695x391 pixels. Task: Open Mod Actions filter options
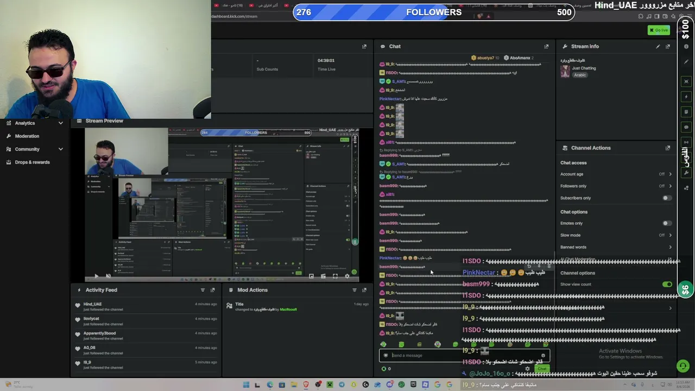point(354,290)
